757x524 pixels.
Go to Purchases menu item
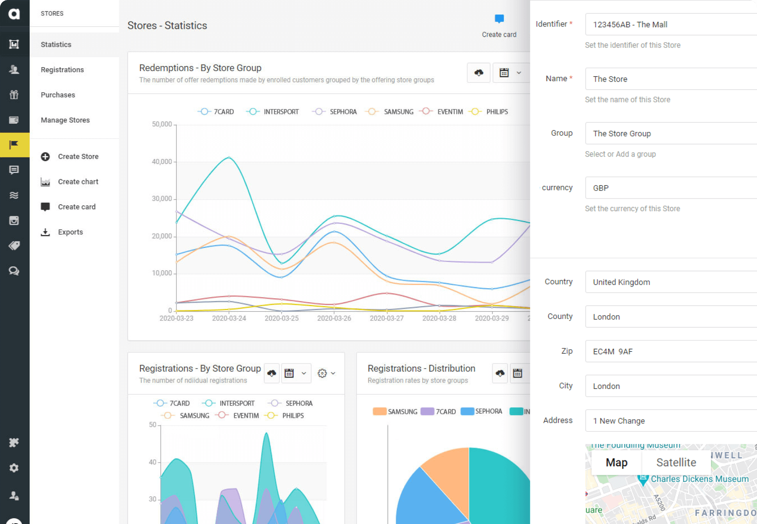58,95
